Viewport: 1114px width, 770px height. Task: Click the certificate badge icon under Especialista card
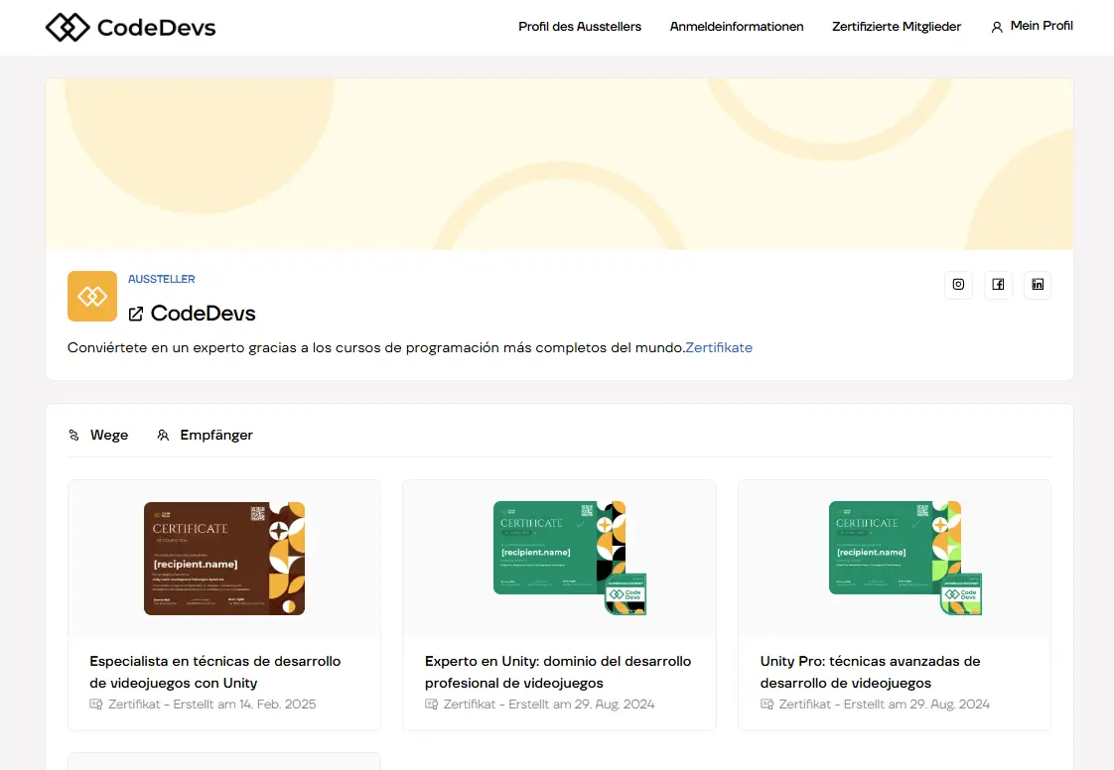point(97,704)
